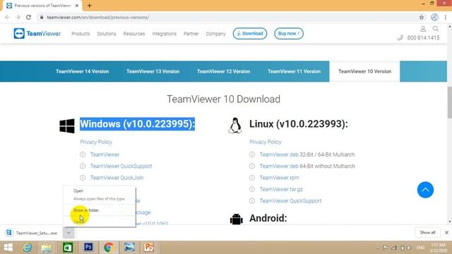Click the user account icon on TeamViewer site
452x254 pixels.
[423, 29]
